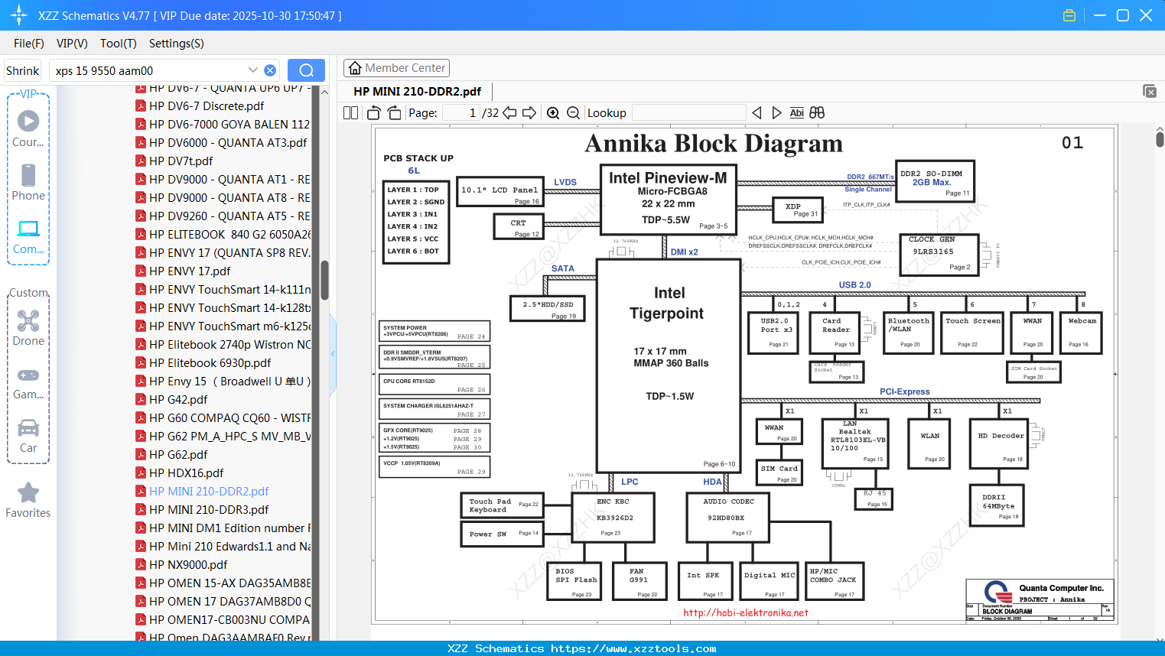This screenshot has width=1165, height=656.
Task: Find previous lookup result triangle
Action: pyautogui.click(x=757, y=113)
